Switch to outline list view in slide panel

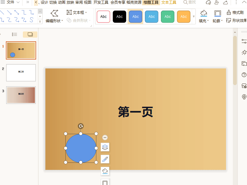pyautogui.click(x=15, y=35)
